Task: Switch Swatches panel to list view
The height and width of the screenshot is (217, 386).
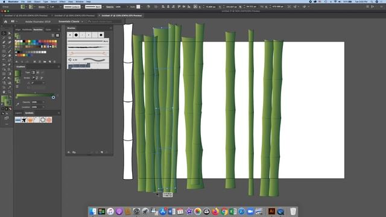Action: coord(53,36)
